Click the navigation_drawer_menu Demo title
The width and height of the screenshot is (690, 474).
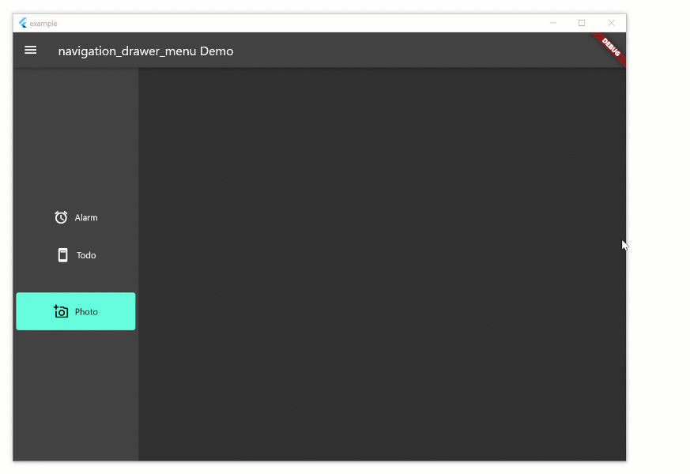pos(145,51)
